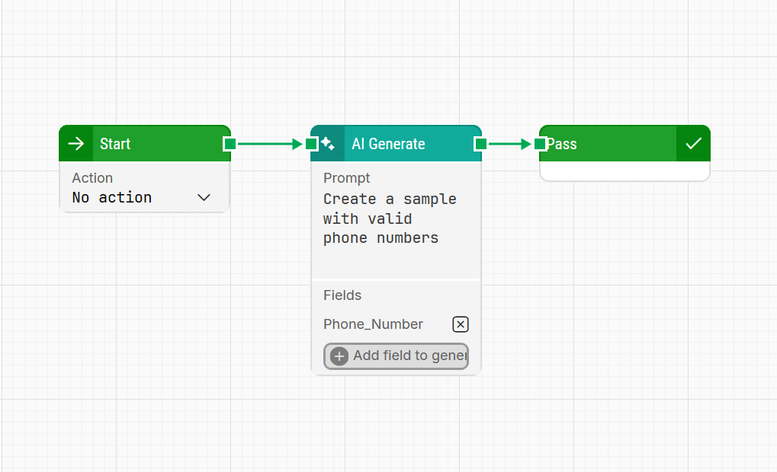Select the Start node output port
The width and height of the screenshot is (777, 472).
click(x=230, y=144)
